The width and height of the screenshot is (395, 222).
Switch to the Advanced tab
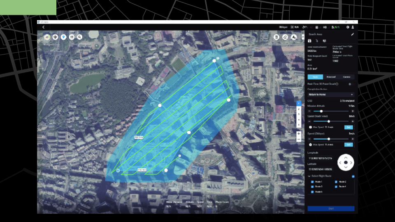(331, 77)
